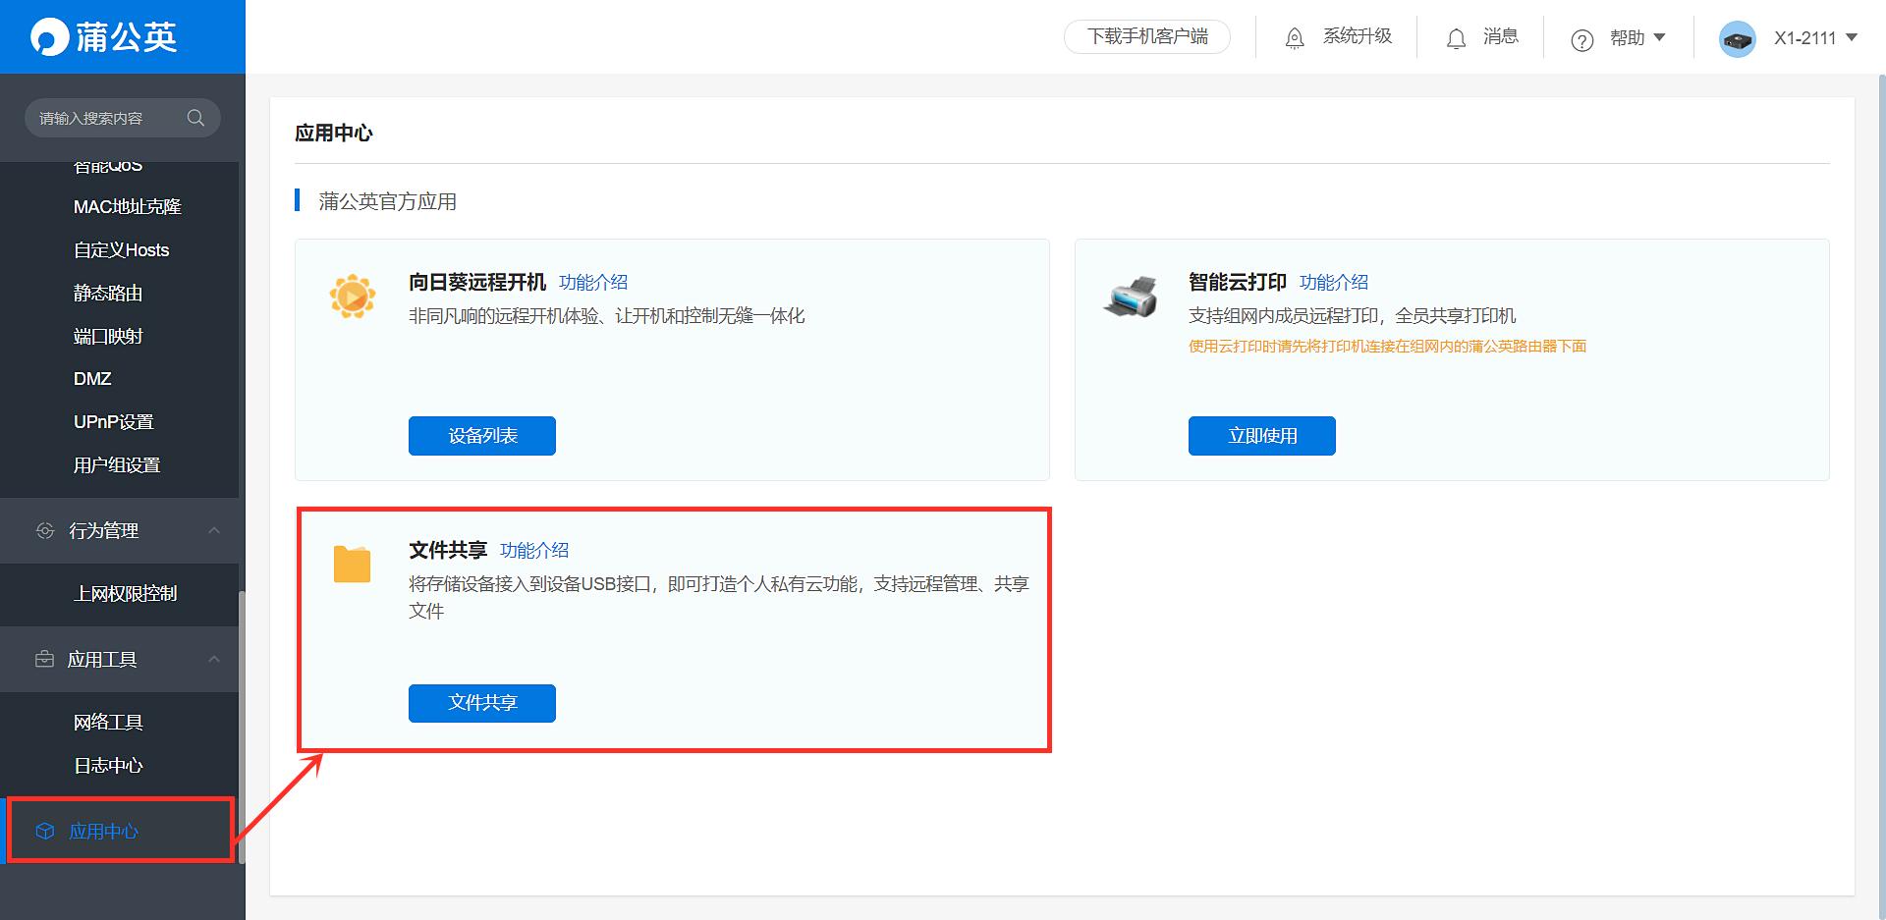Screen dimensions: 1886x920
Task: Click the 文件共享 card title
Action: click(448, 551)
